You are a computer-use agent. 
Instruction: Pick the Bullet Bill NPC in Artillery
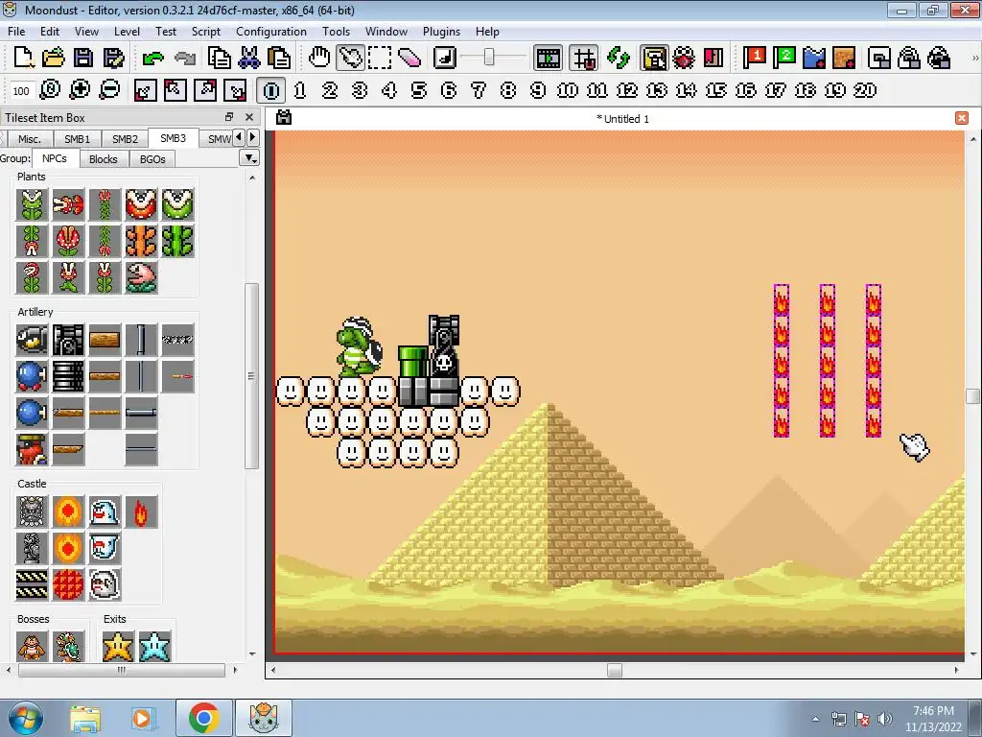click(x=32, y=340)
